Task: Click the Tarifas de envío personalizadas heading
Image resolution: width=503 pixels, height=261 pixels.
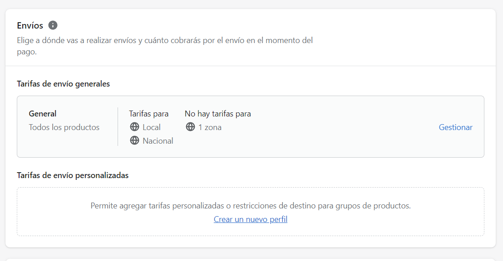Action: [73, 175]
